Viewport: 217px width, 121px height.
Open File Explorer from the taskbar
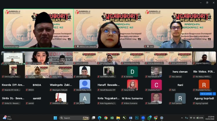click(118, 118)
